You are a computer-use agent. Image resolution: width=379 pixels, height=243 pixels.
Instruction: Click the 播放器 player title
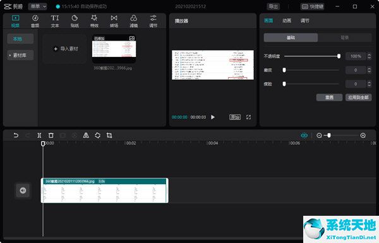[x=181, y=21]
